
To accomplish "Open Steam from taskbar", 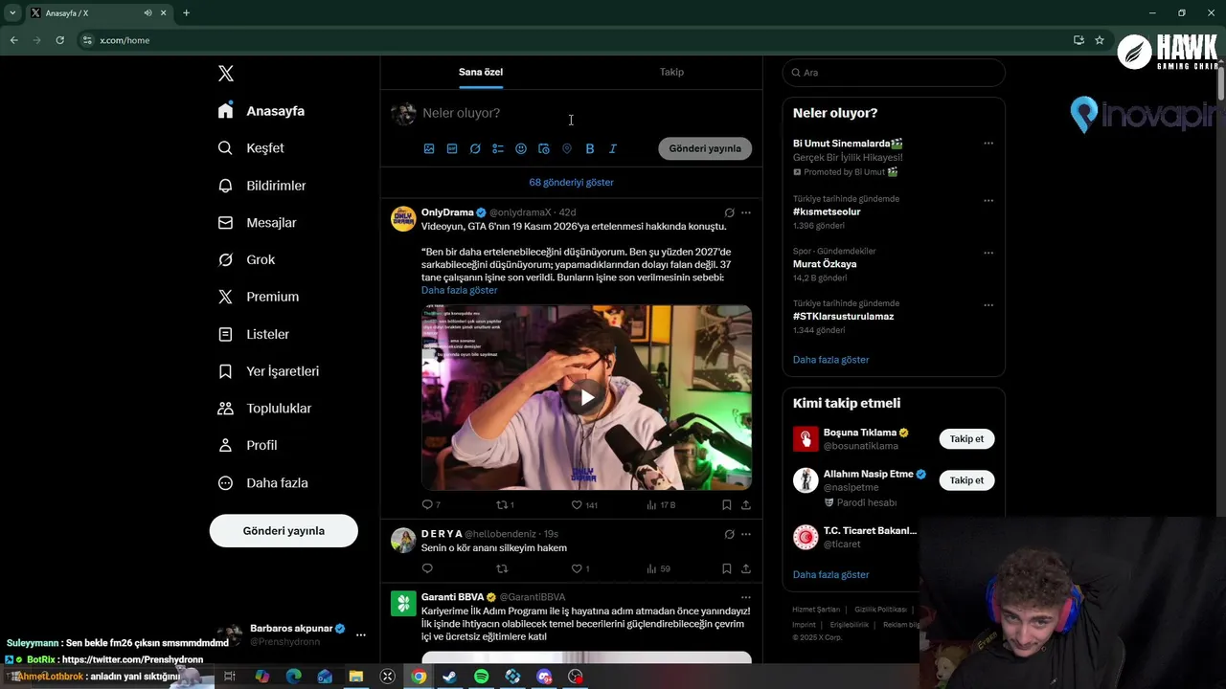I will click(x=450, y=677).
